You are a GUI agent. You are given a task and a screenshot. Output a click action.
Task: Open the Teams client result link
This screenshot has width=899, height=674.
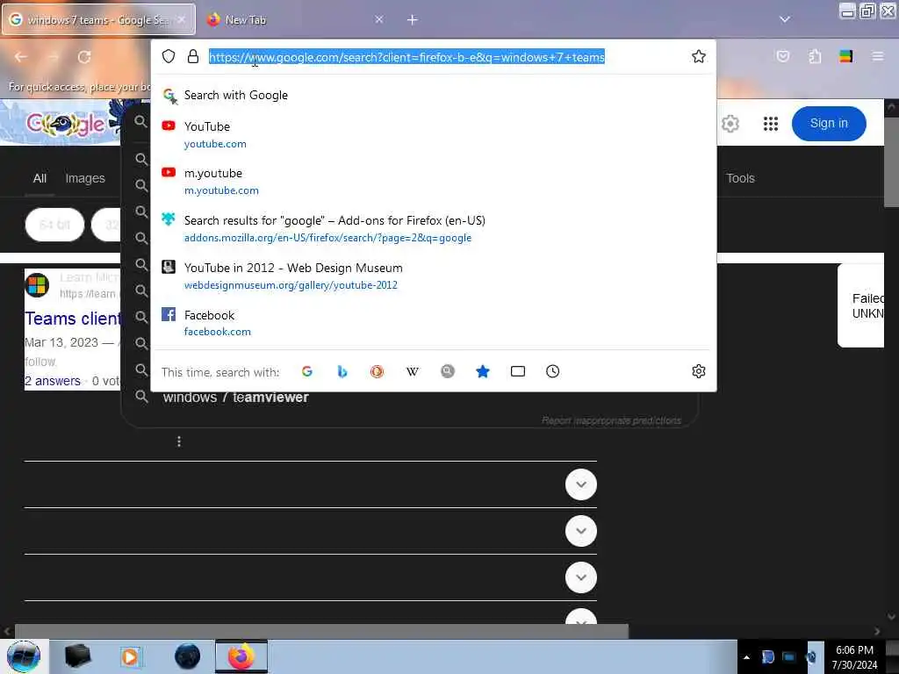tap(73, 318)
